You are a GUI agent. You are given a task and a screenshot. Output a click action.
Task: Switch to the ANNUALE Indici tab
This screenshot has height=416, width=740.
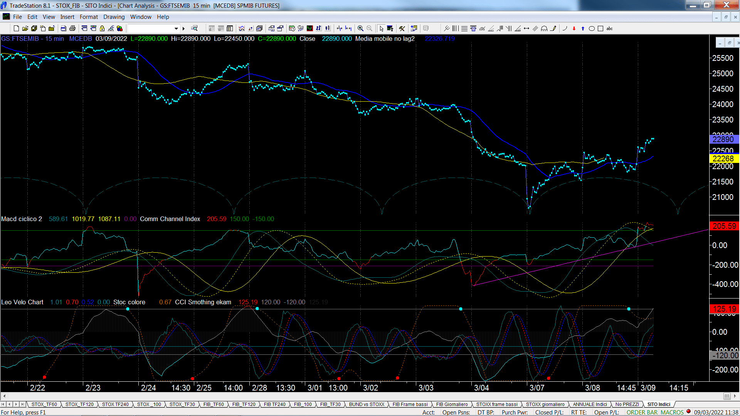point(590,404)
